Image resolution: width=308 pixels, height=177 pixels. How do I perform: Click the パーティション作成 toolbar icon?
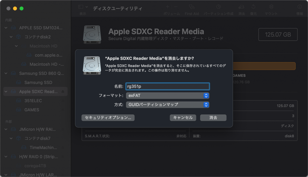(x=218, y=7)
